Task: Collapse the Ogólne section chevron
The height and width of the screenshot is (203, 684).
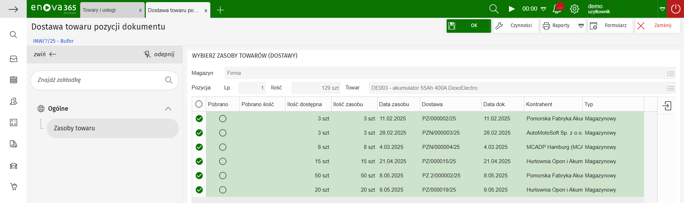Action: (168, 109)
